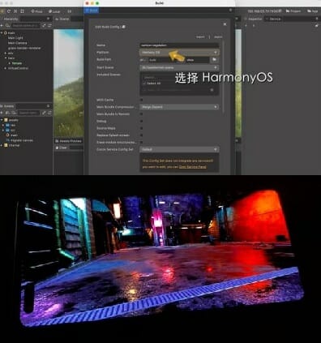This screenshot has width=321, height=343.
Task: Click the sort icon in Assets toolbar
Action: pos(7,113)
